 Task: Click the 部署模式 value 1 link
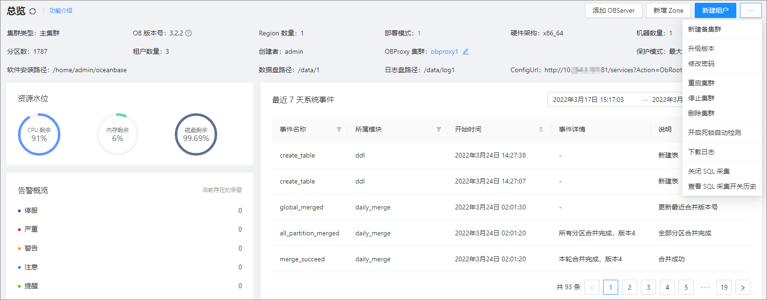point(419,33)
